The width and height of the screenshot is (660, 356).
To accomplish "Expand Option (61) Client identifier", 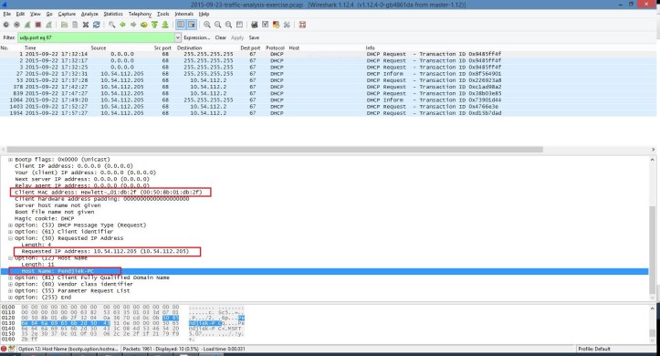I will pyautogui.click(x=11, y=232).
